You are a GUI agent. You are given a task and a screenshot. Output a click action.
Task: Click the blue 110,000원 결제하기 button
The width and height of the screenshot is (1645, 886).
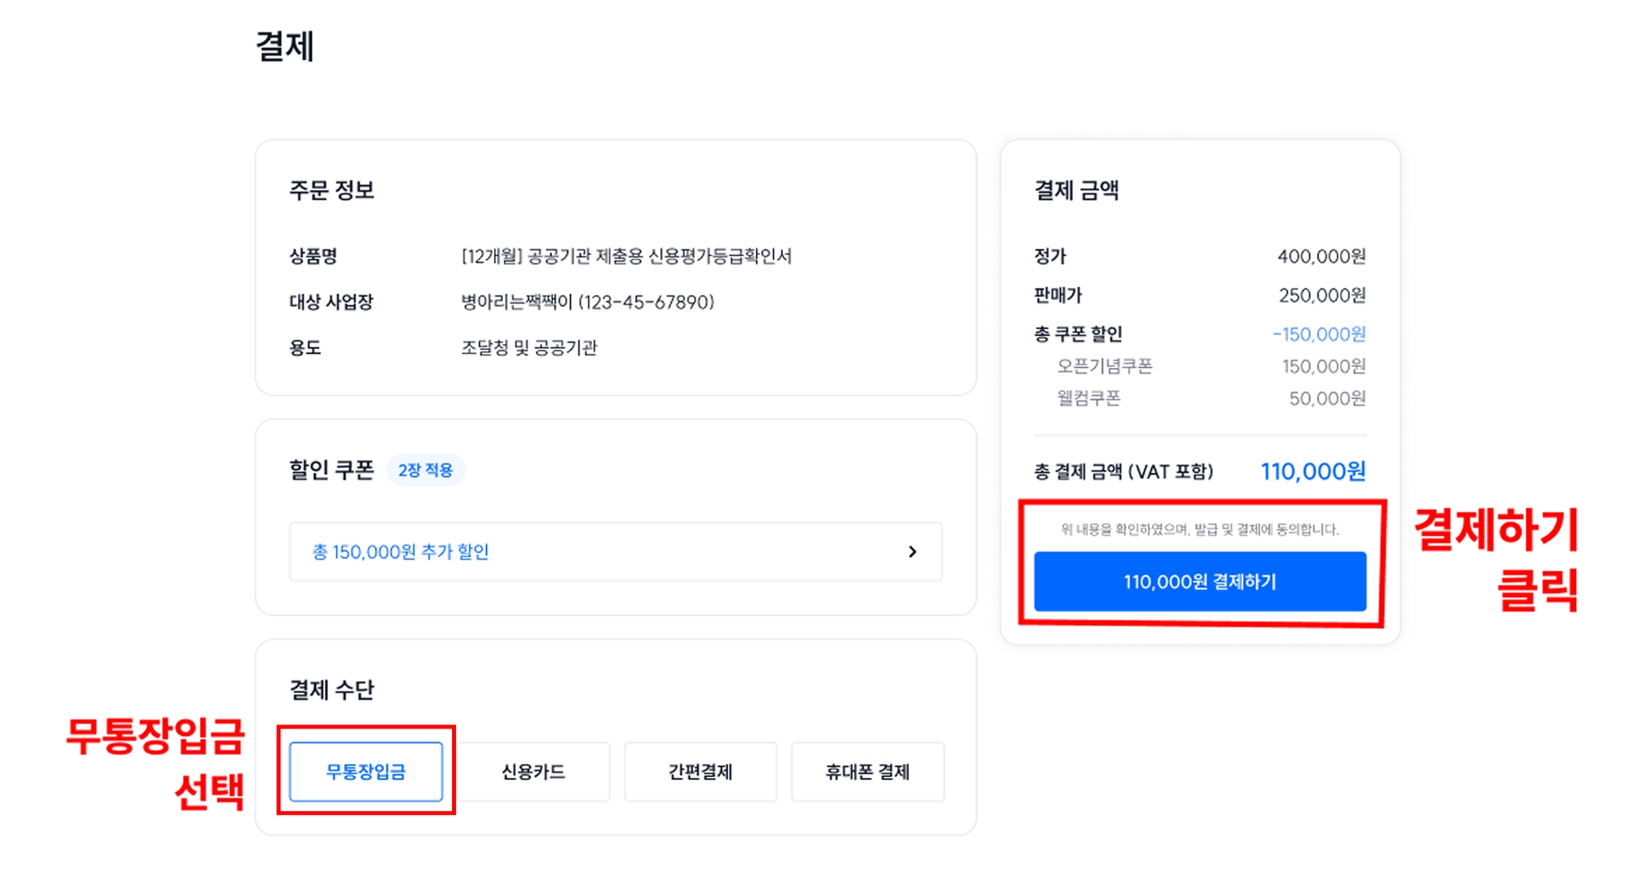pyautogui.click(x=1199, y=582)
